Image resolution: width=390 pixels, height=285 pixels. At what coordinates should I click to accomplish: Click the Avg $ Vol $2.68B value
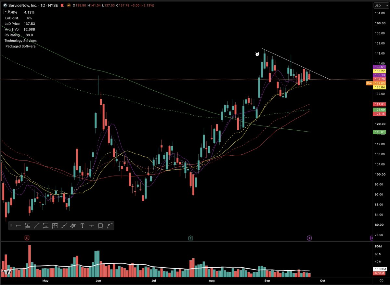pos(29,29)
